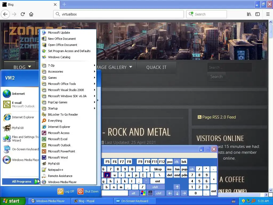The image size is (273, 205).
Task: Reload the current page
Action: coord(23,14)
